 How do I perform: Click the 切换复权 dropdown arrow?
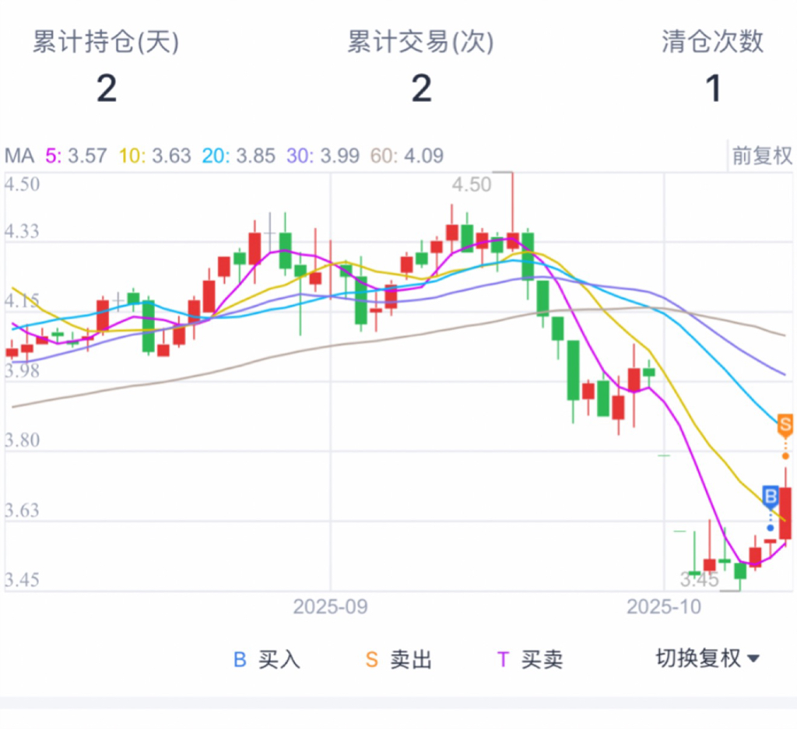point(753,659)
